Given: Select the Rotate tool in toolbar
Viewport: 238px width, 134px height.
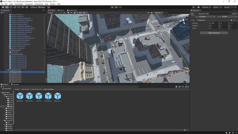Looking at the screenshot, I should click(x=11, y=7).
